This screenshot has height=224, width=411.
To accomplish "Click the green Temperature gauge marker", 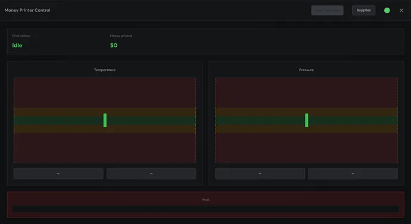I will [105, 120].
